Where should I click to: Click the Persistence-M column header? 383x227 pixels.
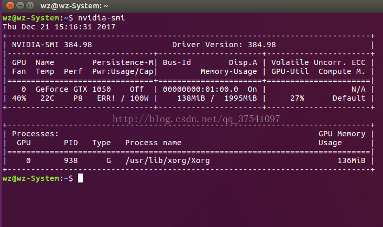(x=123, y=62)
